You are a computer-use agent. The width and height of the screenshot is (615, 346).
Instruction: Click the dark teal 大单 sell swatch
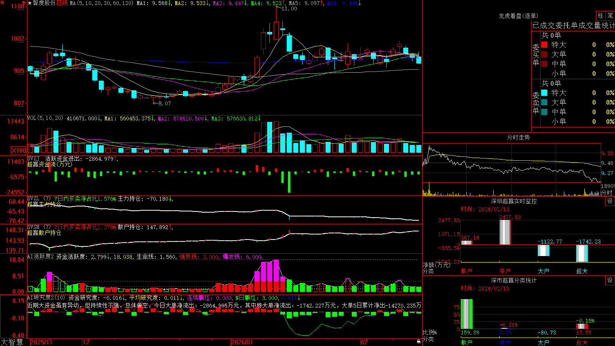coord(544,102)
